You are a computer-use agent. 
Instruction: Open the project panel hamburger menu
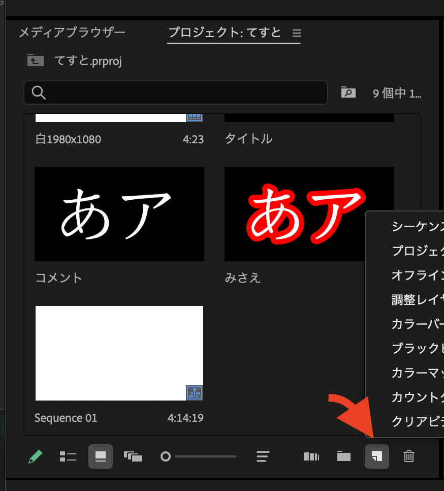point(296,33)
